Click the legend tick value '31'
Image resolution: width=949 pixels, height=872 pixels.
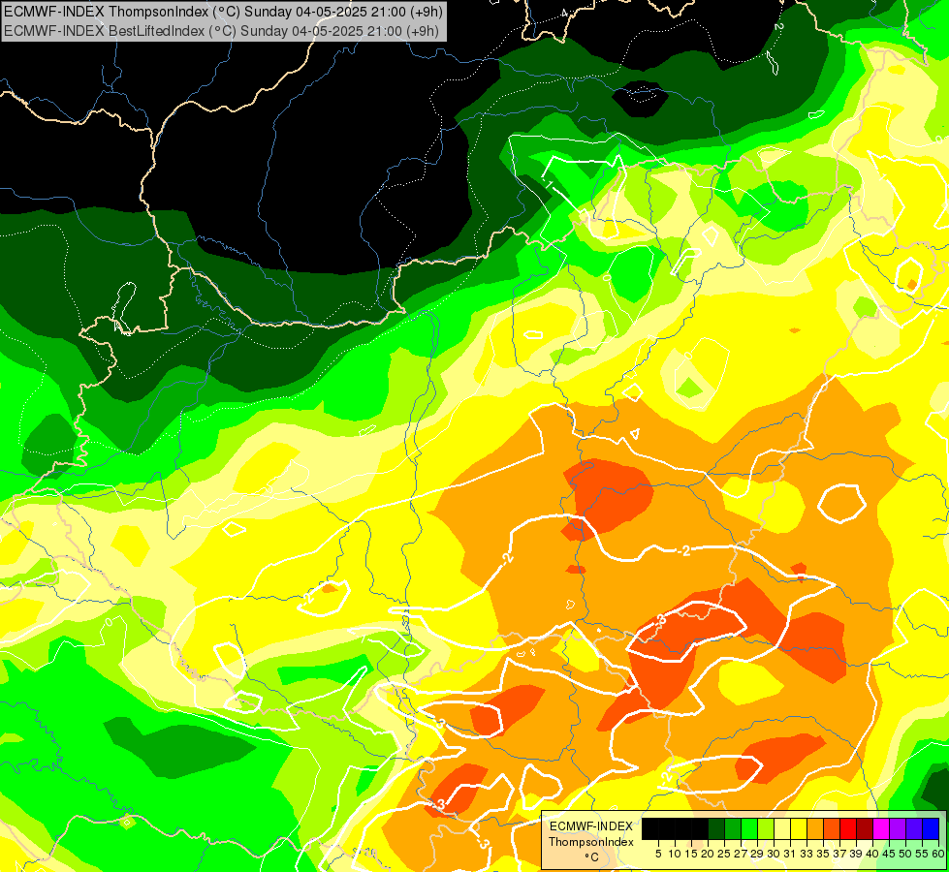[x=790, y=854]
